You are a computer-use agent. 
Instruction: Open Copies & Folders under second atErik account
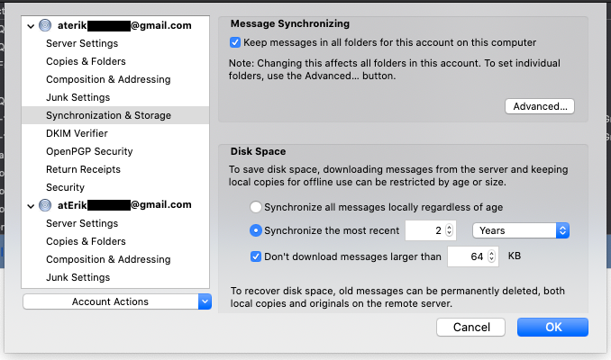pyautogui.click(x=86, y=241)
